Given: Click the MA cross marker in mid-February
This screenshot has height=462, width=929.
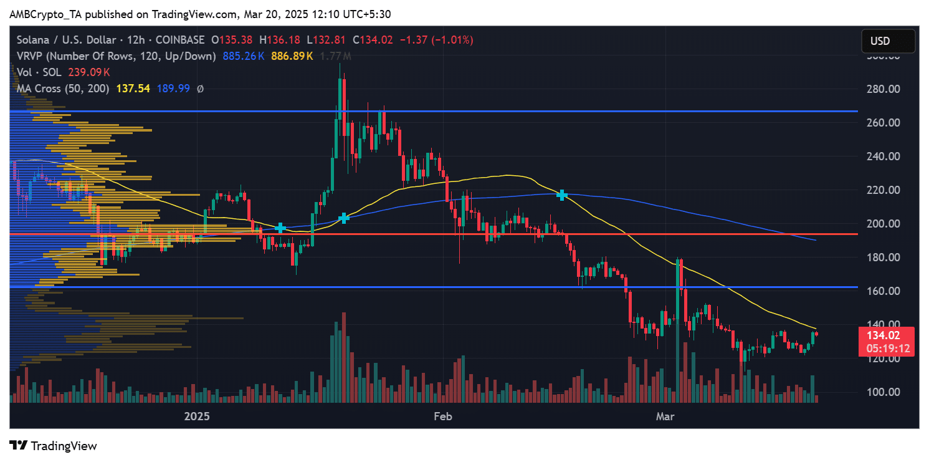Looking at the screenshot, I should pos(562,195).
